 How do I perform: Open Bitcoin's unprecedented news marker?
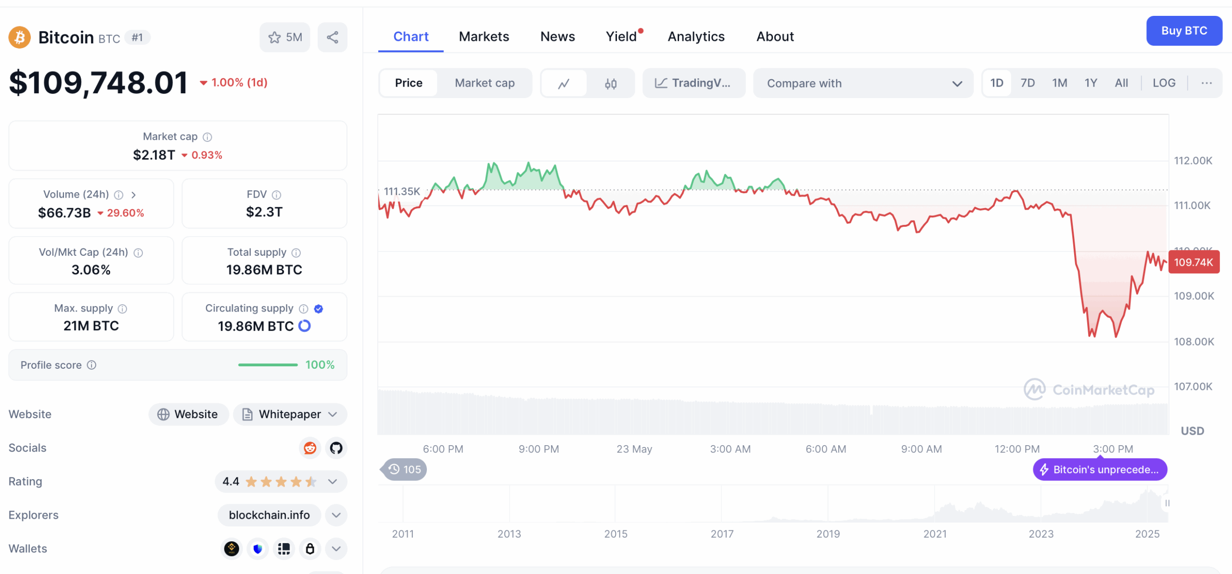click(1100, 469)
